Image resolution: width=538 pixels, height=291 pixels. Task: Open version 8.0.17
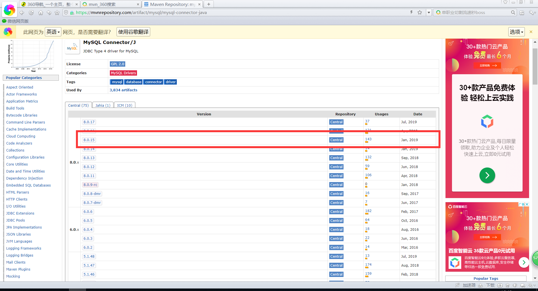click(x=89, y=122)
